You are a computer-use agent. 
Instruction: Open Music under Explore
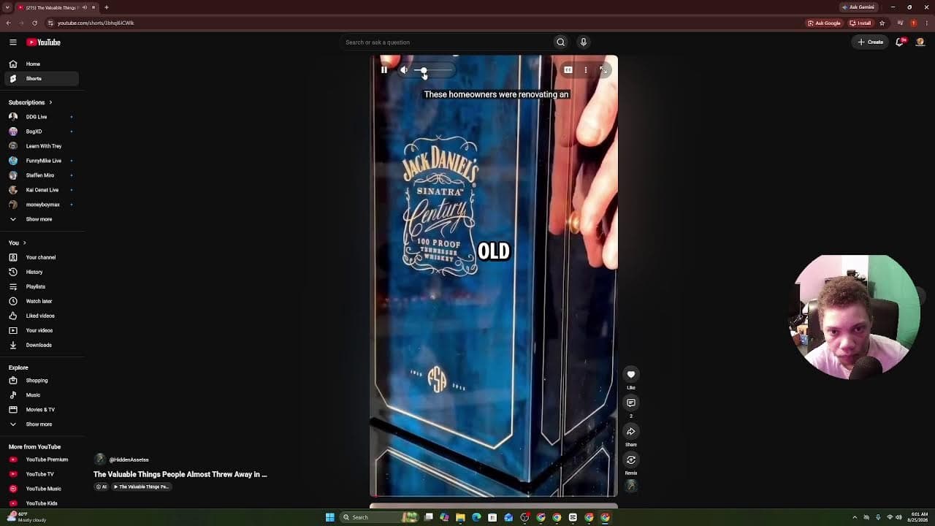pyautogui.click(x=42, y=395)
